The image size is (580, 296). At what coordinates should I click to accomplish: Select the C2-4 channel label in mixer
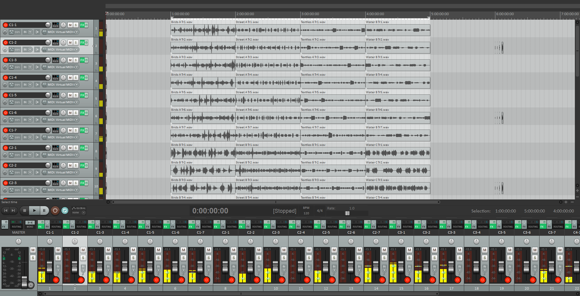[x=301, y=232]
